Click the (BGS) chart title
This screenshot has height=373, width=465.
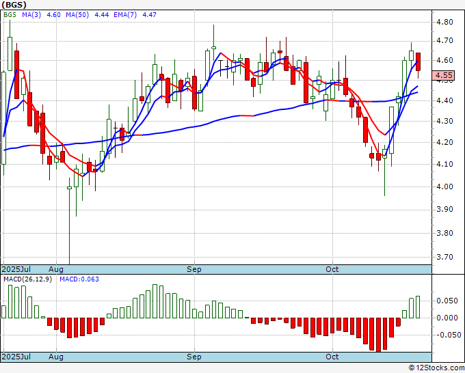pos(14,5)
